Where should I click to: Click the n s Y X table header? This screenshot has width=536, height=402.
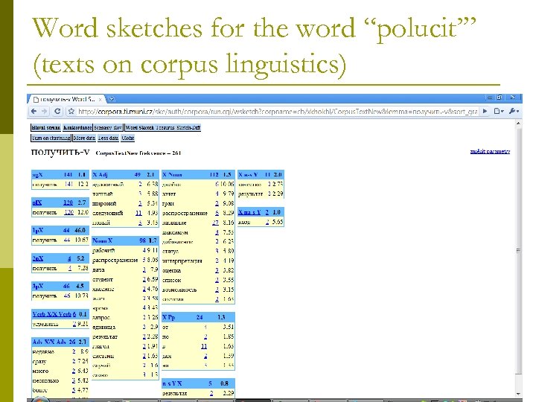click(198, 383)
